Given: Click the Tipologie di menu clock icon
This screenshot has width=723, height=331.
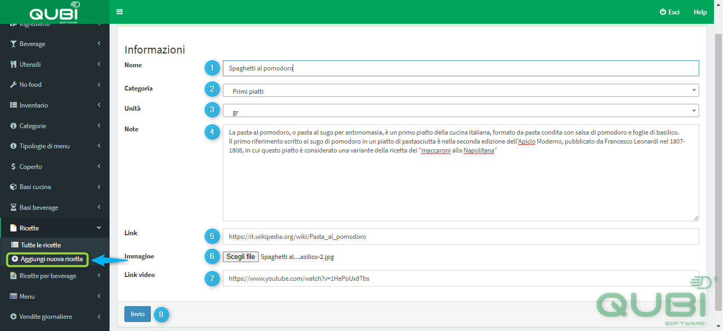Looking at the screenshot, I should coord(13,146).
